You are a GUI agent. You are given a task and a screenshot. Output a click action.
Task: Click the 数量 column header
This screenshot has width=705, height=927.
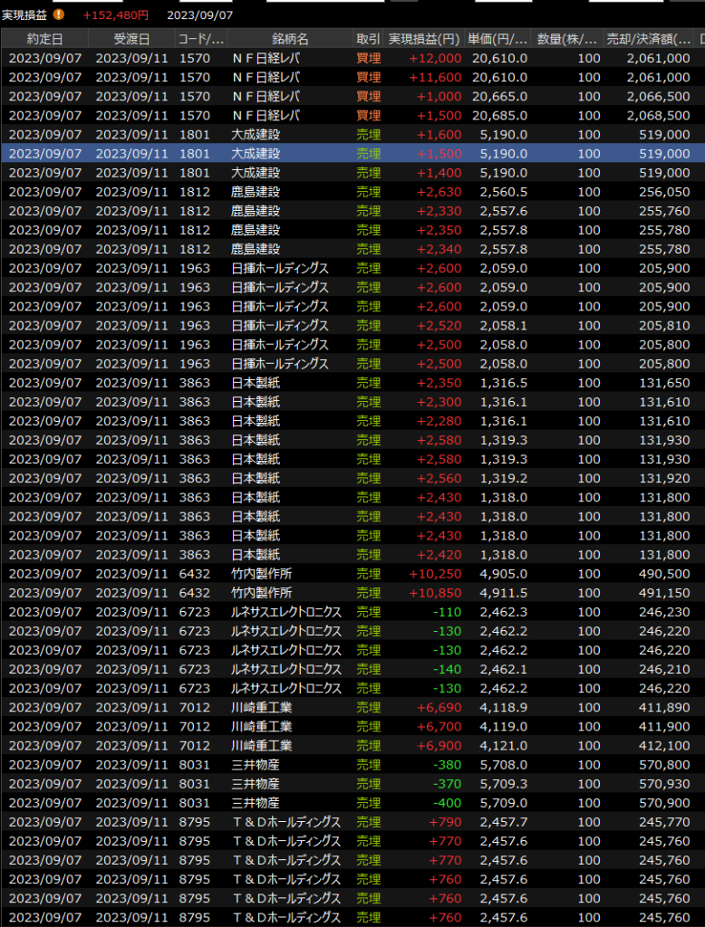[x=567, y=39]
